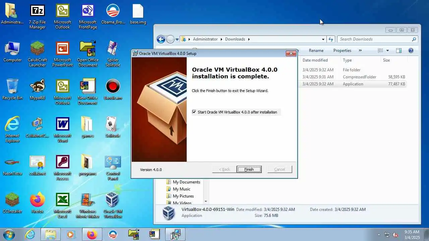Viewport: 429px width, 241px height.
Task: Show hidden system tray icons
Action: pyautogui.click(x=379, y=235)
